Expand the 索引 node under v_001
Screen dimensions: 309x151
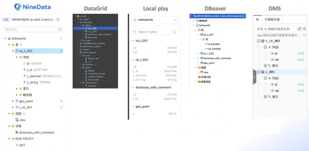(265, 97)
